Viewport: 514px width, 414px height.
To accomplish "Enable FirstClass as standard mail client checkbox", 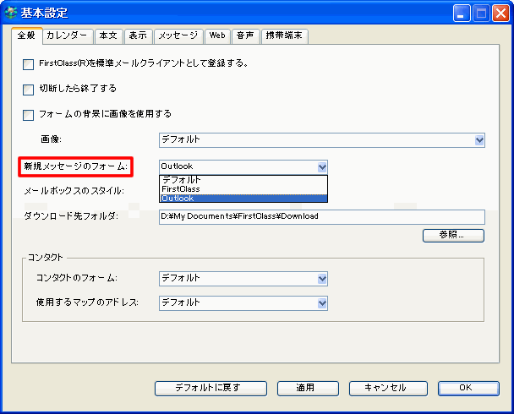I will (29, 63).
